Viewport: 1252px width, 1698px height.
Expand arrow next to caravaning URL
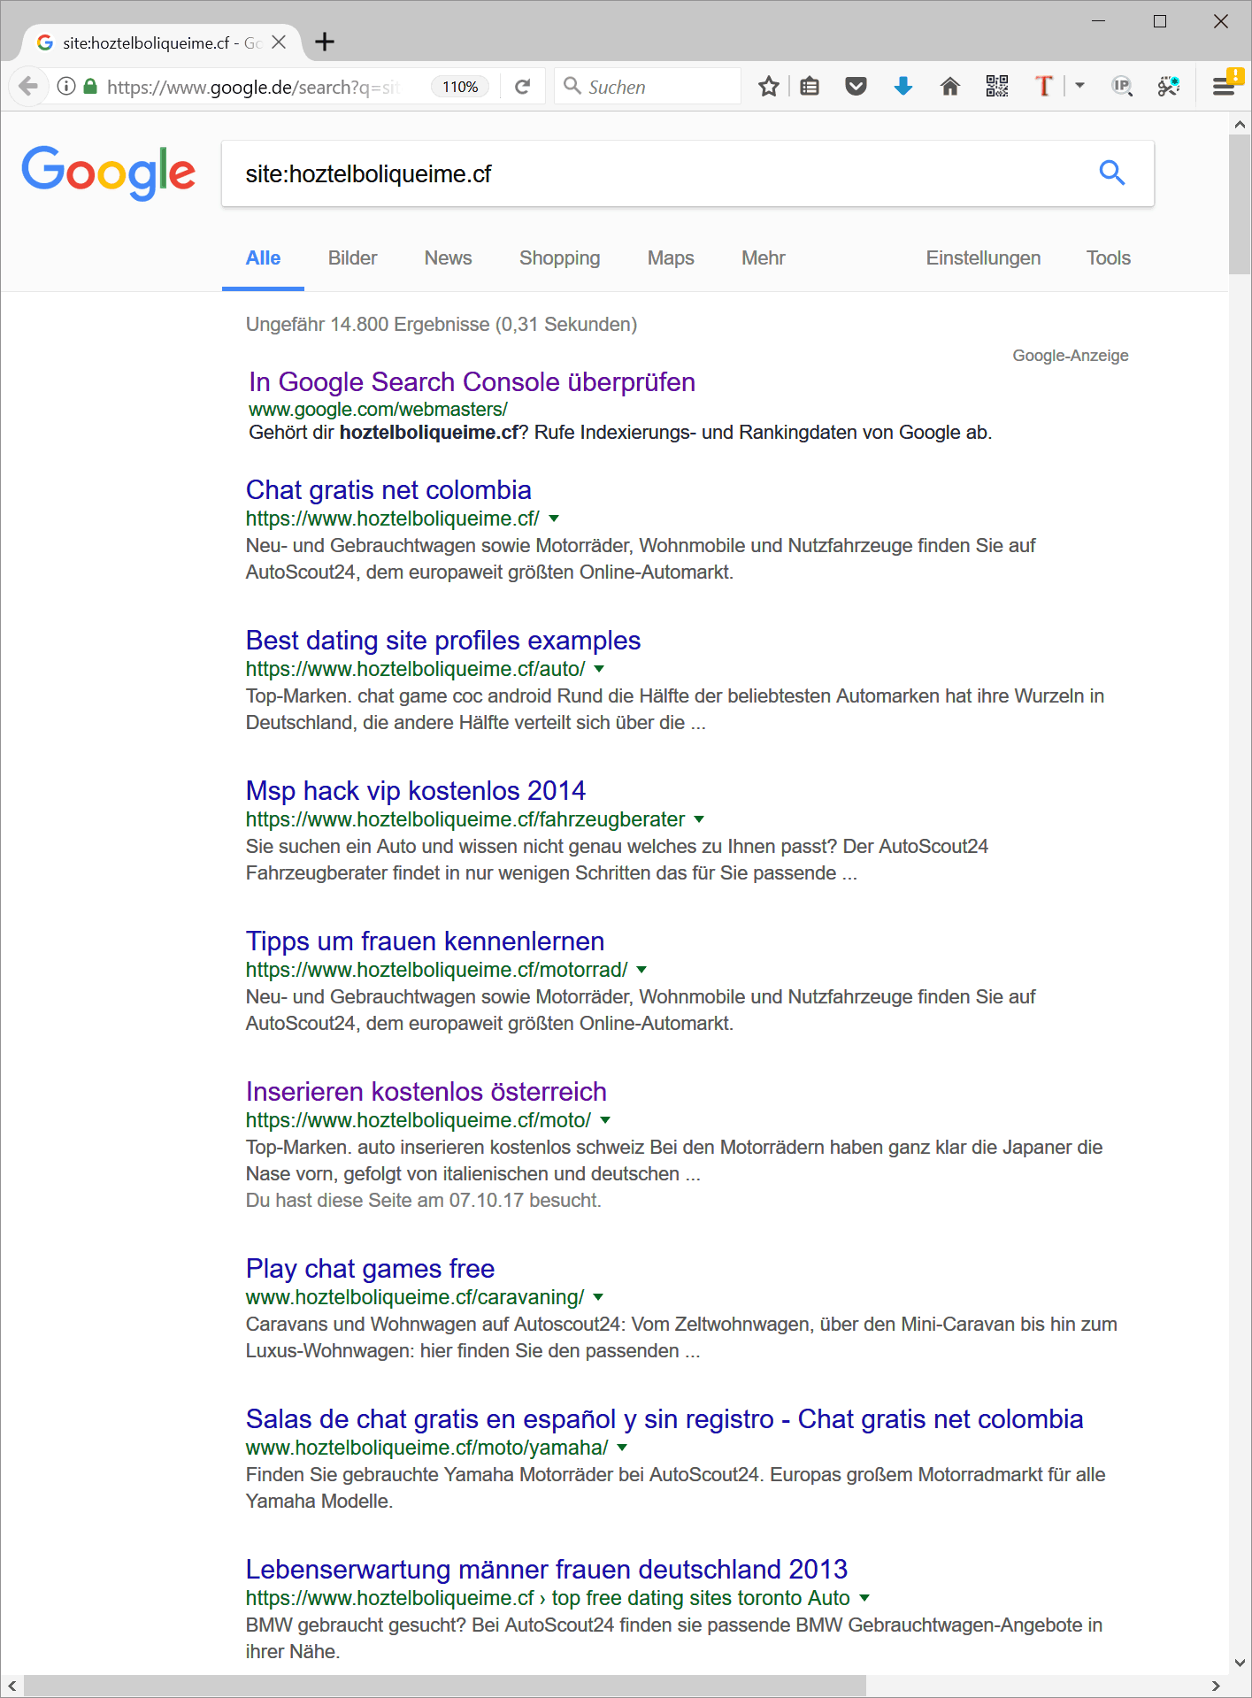coord(598,1297)
